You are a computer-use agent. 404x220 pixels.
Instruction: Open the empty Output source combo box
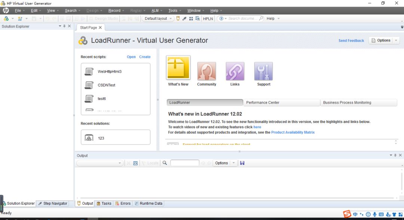pyautogui.click(x=100, y=163)
